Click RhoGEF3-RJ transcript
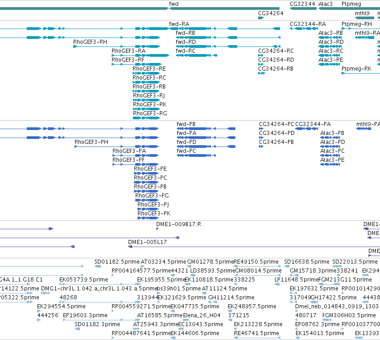Image resolution: width=380 pixels, height=340 pixels. tap(149, 96)
